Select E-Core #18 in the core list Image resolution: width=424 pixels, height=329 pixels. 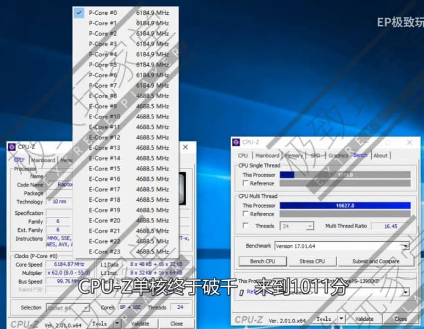[x=125, y=200]
